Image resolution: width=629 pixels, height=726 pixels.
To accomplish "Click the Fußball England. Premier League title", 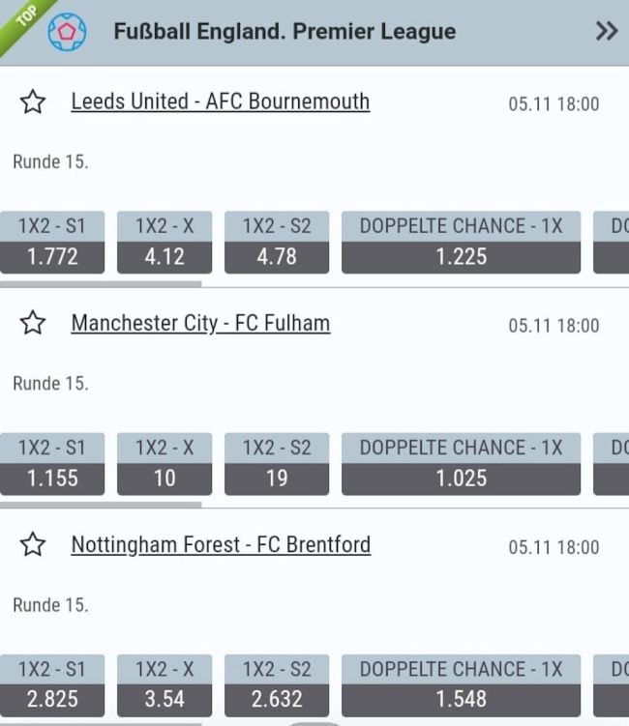I will pos(285,32).
